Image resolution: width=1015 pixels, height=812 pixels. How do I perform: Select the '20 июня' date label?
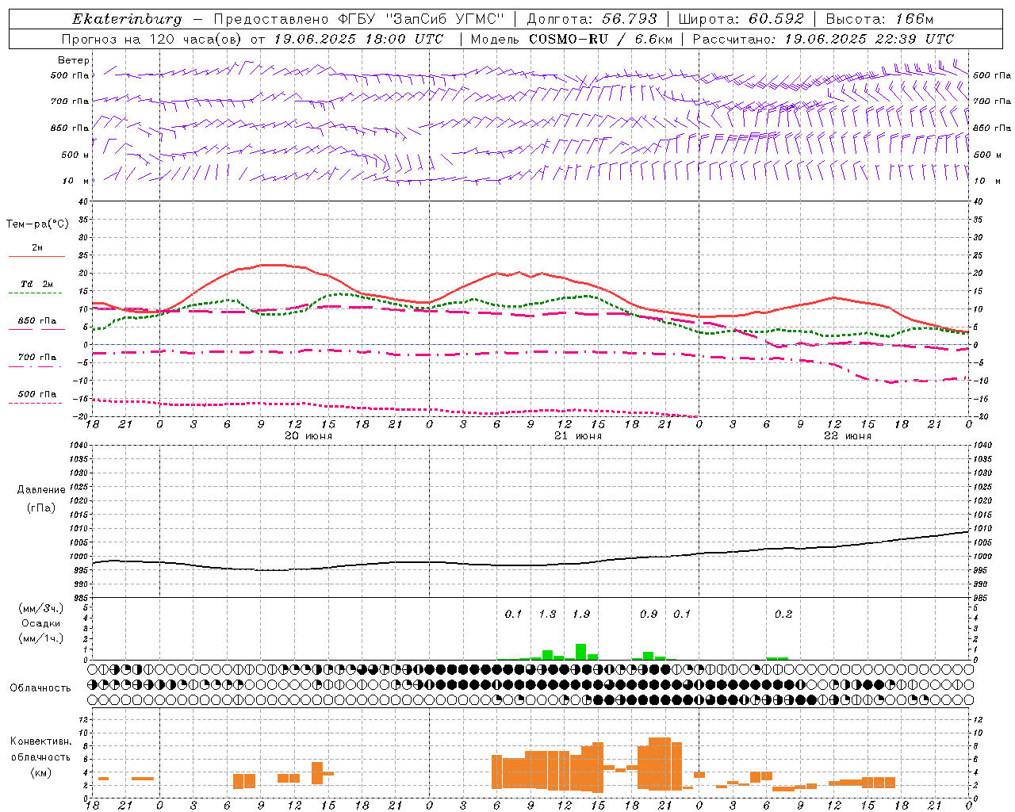[x=308, y=436]
